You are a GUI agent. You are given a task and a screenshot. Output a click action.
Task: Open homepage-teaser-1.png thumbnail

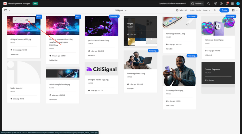pos(218,26)
